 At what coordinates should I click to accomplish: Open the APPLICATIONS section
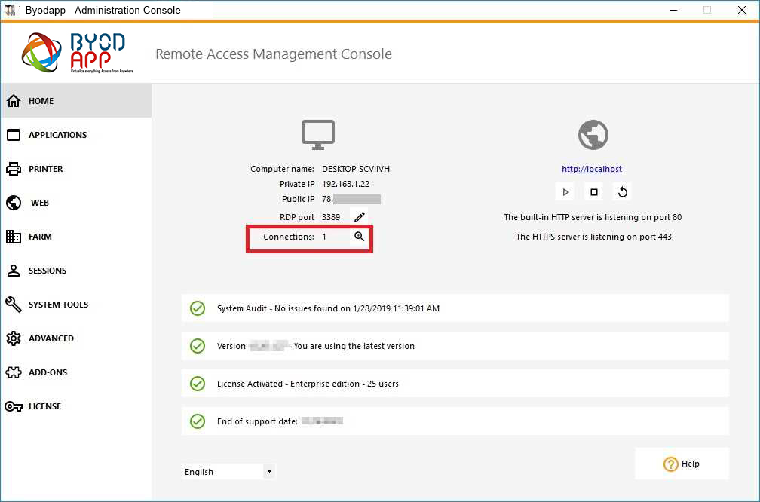point(76,135)
